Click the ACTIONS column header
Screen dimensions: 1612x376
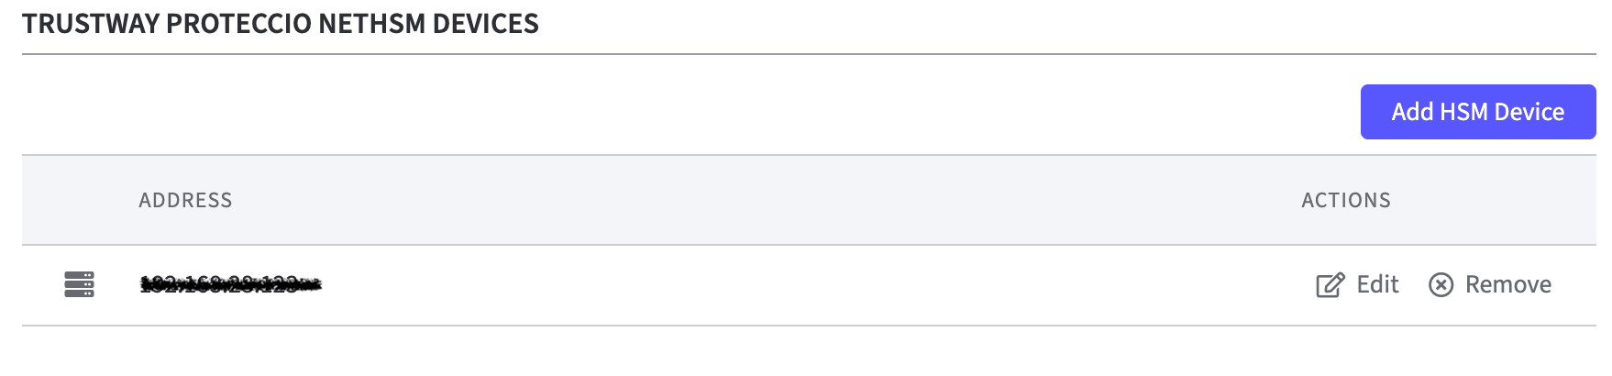pos(1345,200)
